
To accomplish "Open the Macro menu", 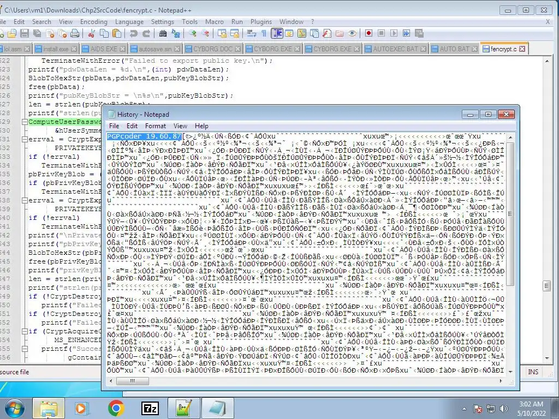I will coord(214,22).
